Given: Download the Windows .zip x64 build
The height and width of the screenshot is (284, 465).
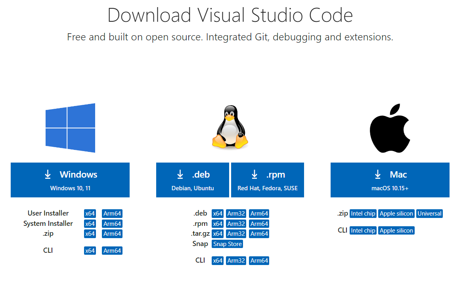Looking at the screenshot, I should coord(90,234).
